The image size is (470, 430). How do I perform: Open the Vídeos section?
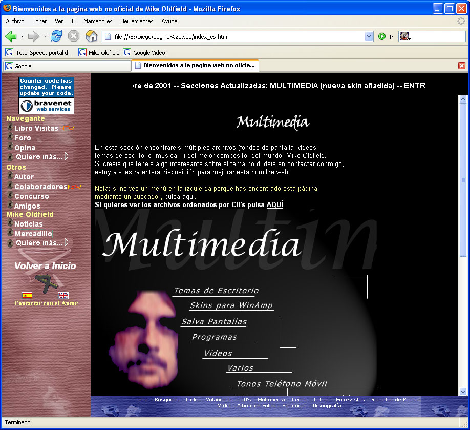(218, 353)
